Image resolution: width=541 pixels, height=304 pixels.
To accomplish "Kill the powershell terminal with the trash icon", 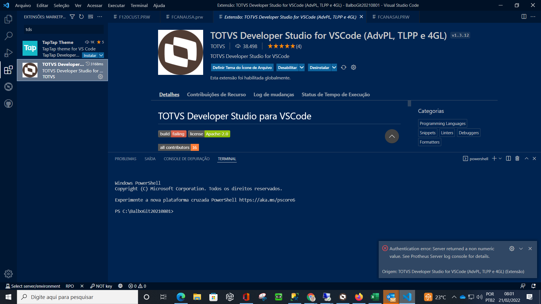I will (x=517, y=158).
